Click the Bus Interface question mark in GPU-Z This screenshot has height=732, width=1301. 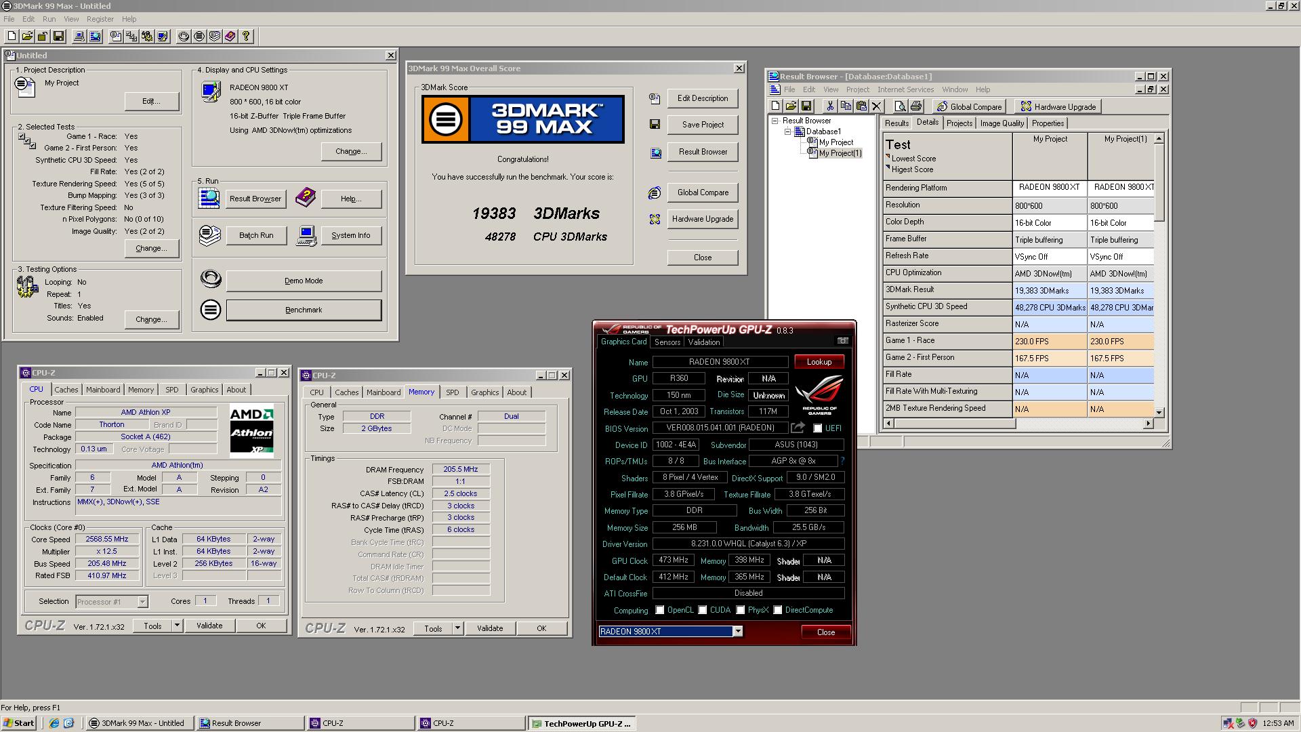coord(842,461)
